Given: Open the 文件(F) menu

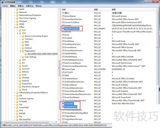Looking at the screenshot, I should pyautogui.click(x=5, y=6).
